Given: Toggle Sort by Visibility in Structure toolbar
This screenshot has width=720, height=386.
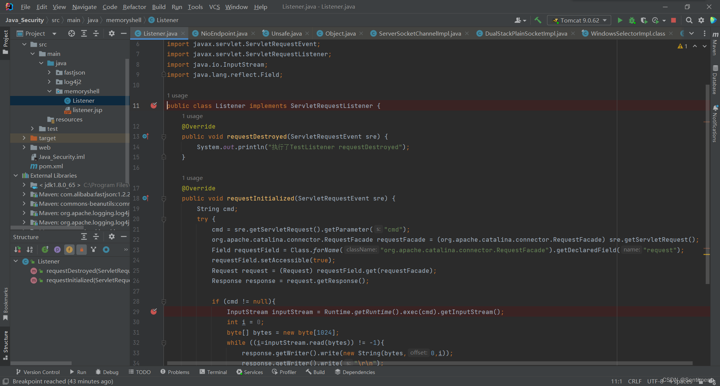Looking at the screenshot, I should tap(18, 250).
